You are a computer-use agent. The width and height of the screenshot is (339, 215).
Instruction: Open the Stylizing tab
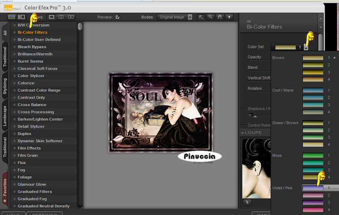[5, 86]
